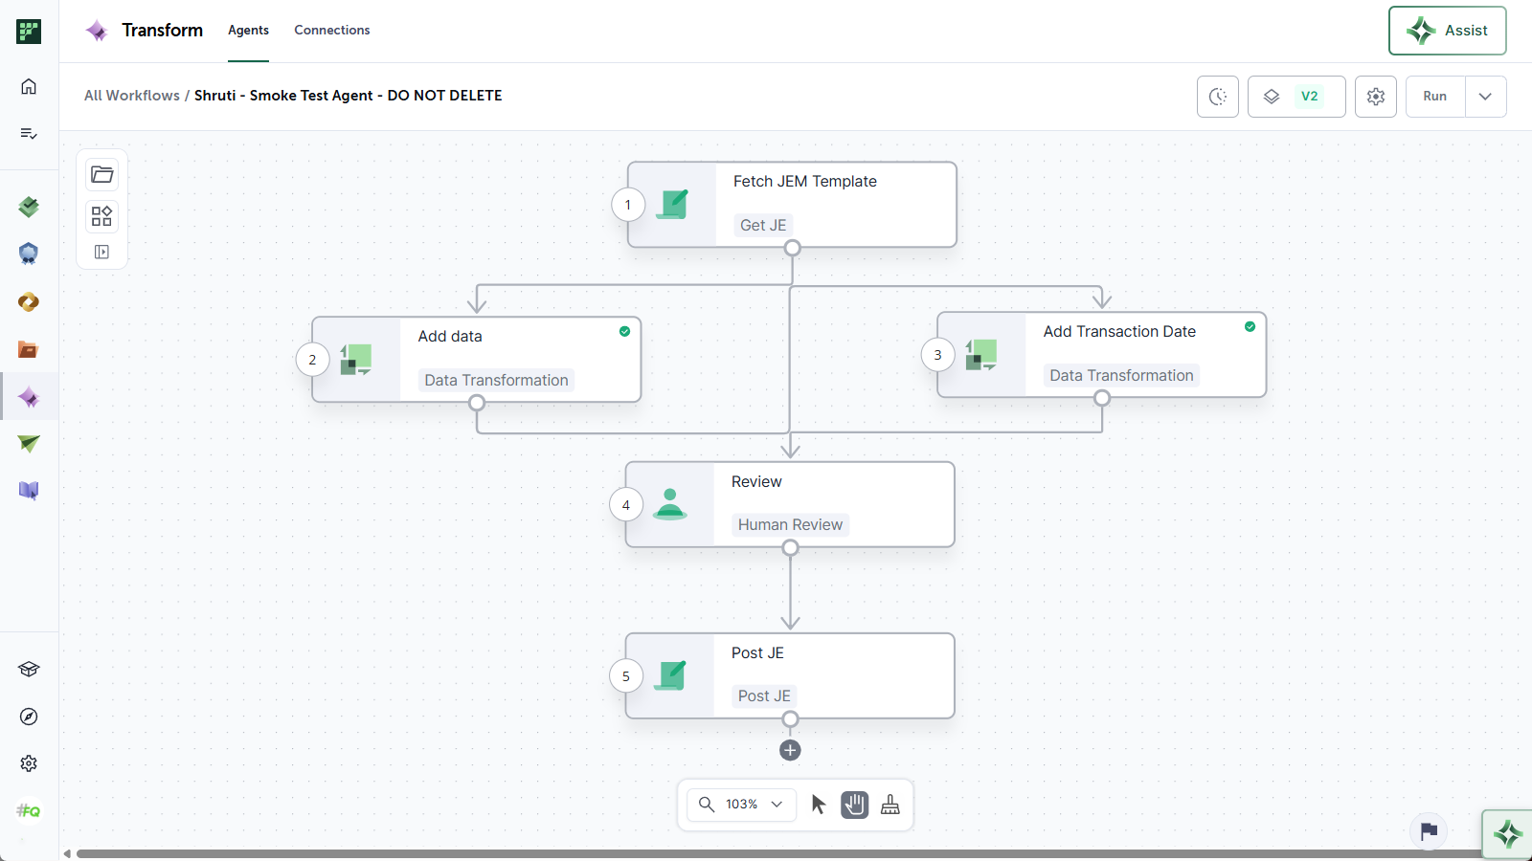This screenshot has height=861, width=1532.
Task: Open the components shapes panel icon
Action: coord(101,216)
